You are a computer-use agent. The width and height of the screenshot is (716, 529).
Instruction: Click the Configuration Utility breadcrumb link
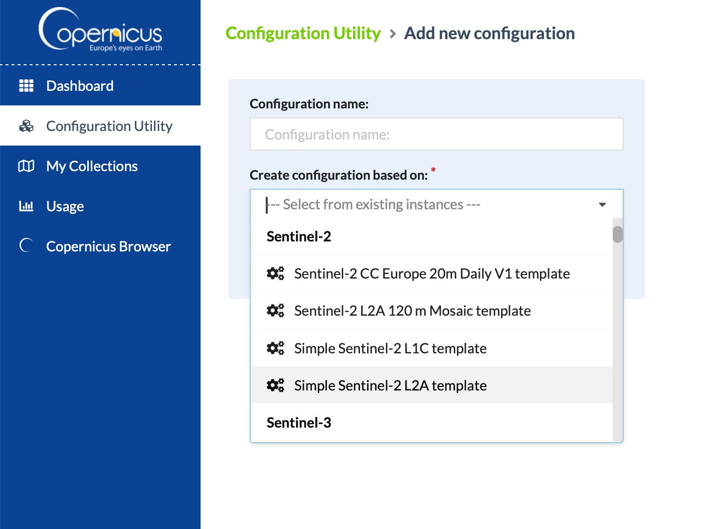tap(303, 33)
